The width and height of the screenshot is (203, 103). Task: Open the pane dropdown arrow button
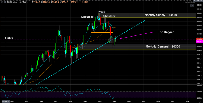coord(191,6)
